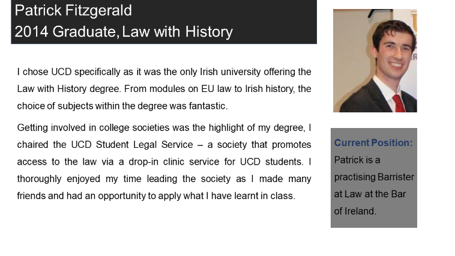Screen dimensions: 455x256
Task: Click the line starting "thoroughly enjoyed my time"
Action: [164, 178]
